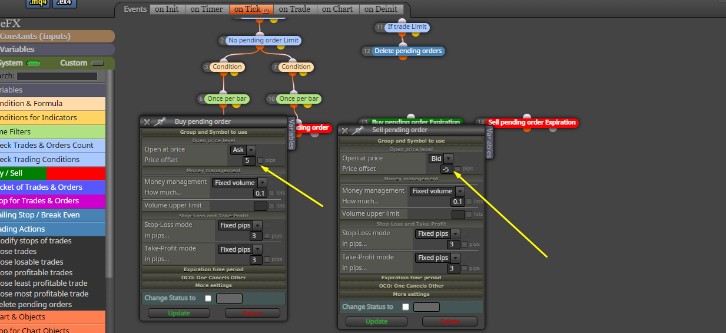This screenshot has height=333, width=726.
Task: Expand 'OCO: One Cancels Other' in Sell panel
Action: pyautogui.click(x=411, y=286)
